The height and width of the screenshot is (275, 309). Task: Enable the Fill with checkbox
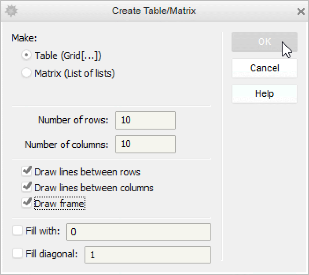(18, 230)
